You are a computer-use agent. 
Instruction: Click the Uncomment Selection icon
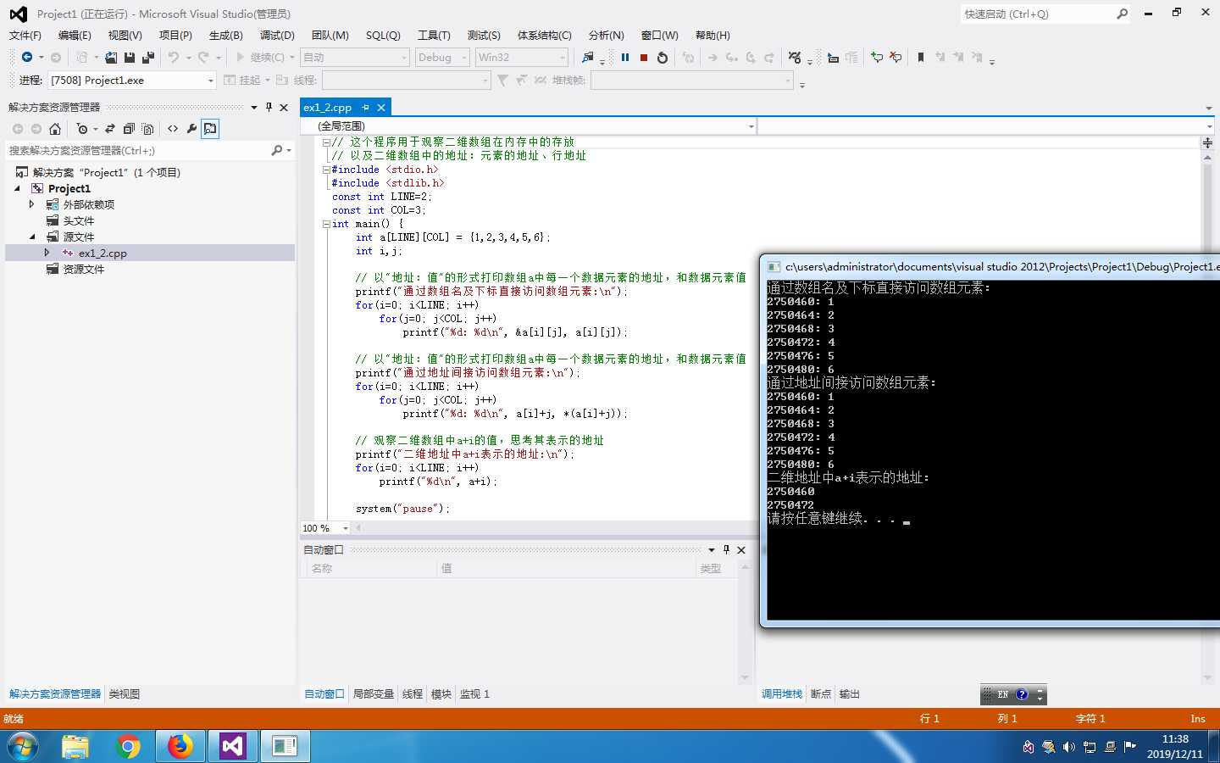896,57
